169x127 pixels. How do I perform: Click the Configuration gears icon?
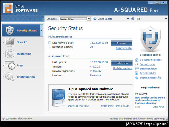click(x=10, y=77)
